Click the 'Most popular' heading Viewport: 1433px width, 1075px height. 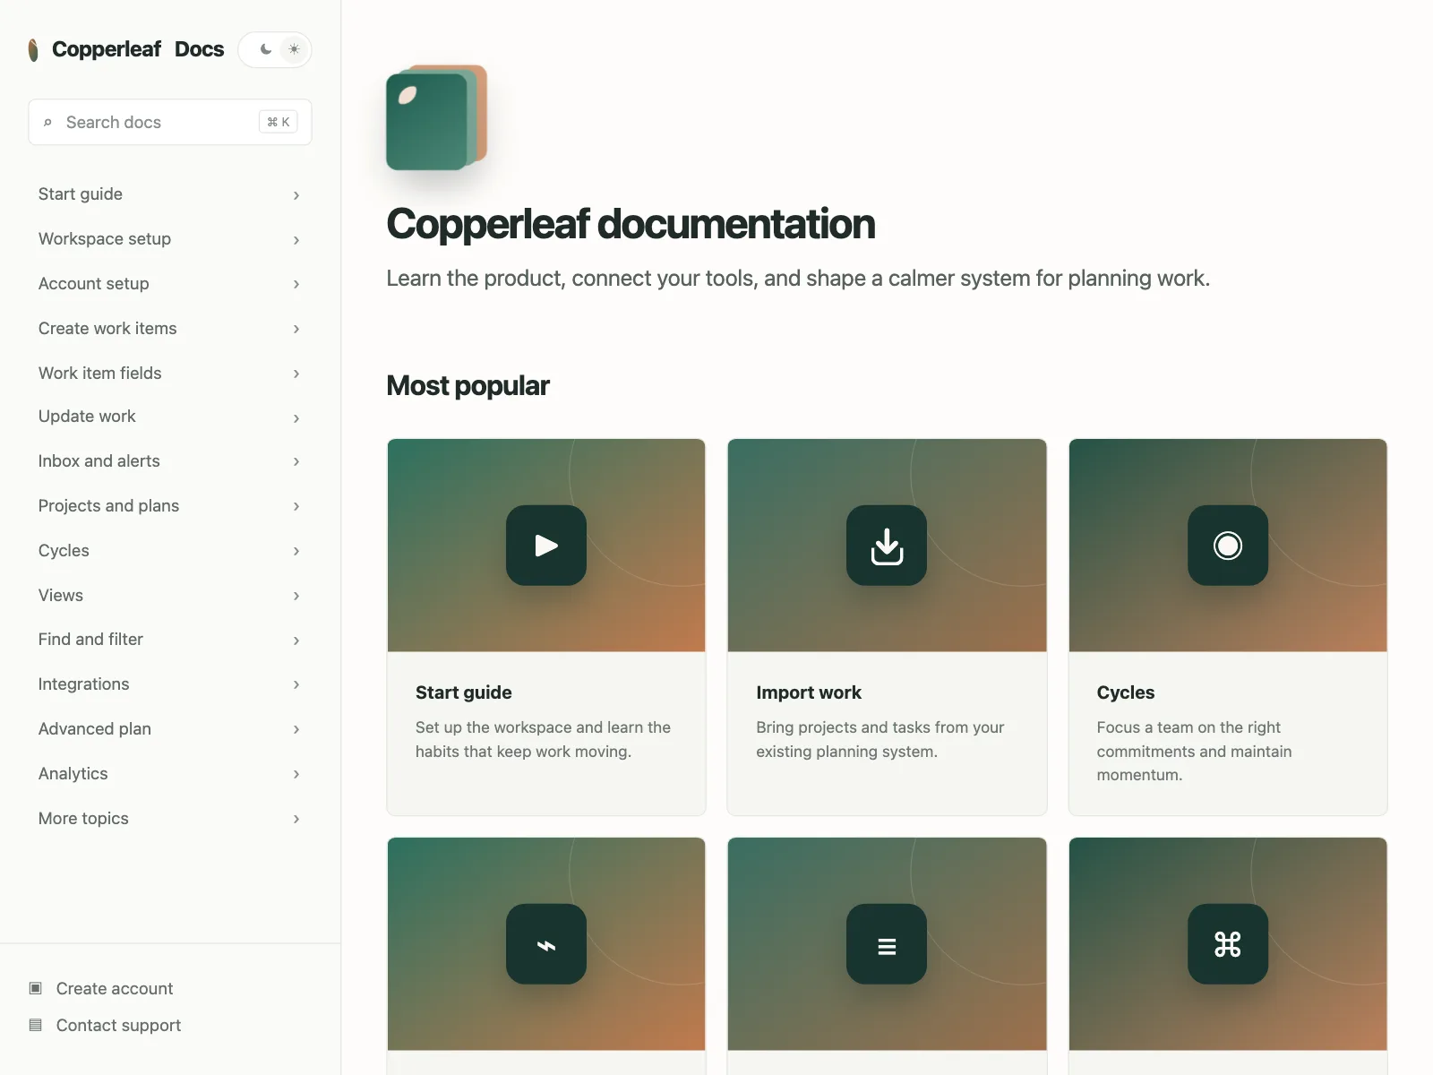(x=468, y=386)
